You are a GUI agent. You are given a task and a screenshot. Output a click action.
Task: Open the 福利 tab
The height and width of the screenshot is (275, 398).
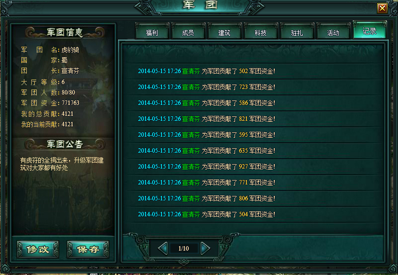click(152, 32)
